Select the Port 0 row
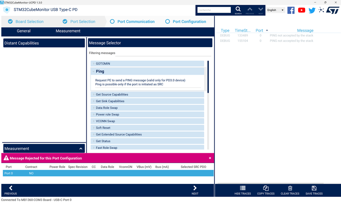This screenshot has height=202, width=341. click(108, 173)
